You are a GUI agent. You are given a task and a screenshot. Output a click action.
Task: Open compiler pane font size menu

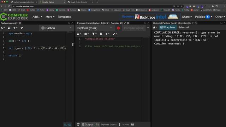click(x=79, y=34)
